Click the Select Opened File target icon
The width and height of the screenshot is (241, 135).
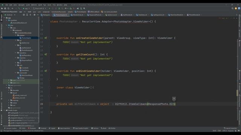[x=24, y=15]
